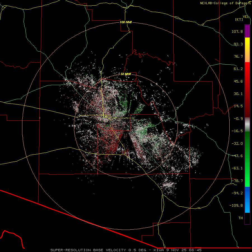Click the -109.8 legend value
Image resolution: width=252 pixels, height=252 pixels.
click(x=236, y=206)
